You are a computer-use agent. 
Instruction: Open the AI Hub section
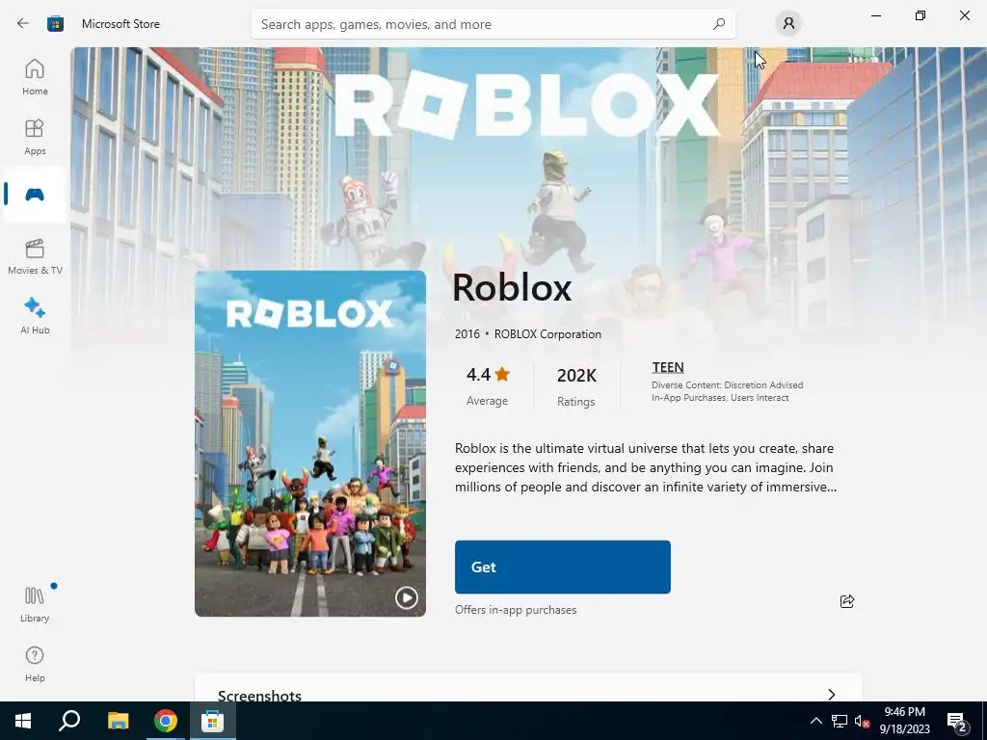pos(35,316)
